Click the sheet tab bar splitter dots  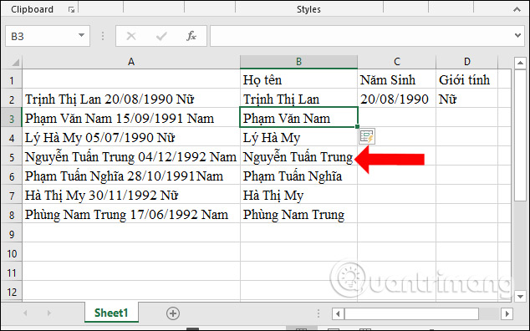(318, 313)
